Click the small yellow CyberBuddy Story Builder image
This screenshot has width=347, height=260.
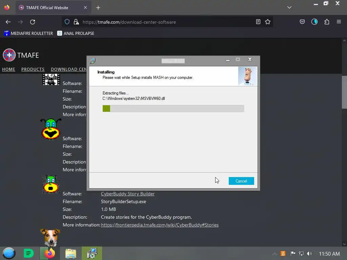pos(51,184)
